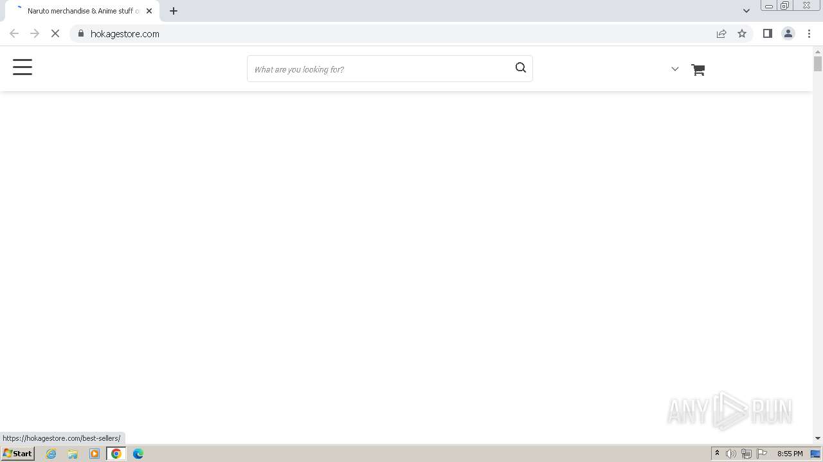Open the Chrome profile menu
The height and width of the screenshot is (462, 823).
click(788, 33)
